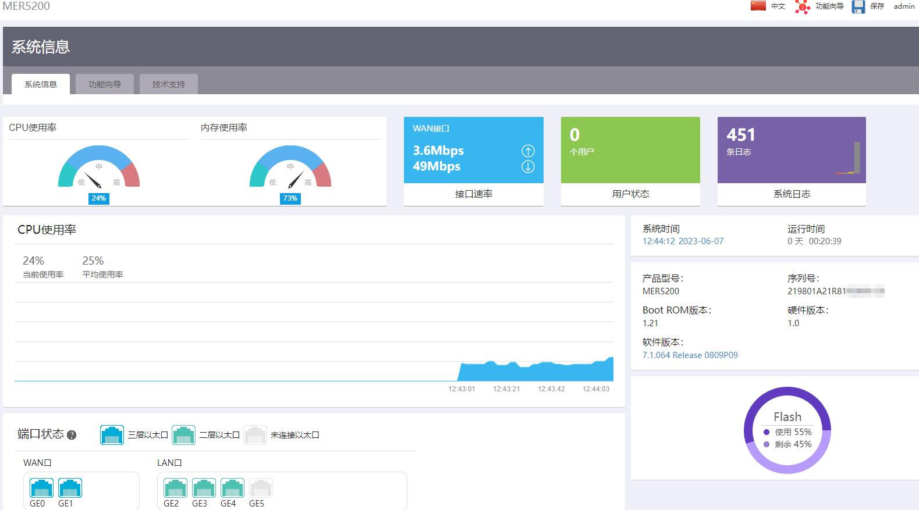Image resolution: width=919 pixels, height=510 pixels.
Task: Click the WAN download arrow icon
Action: pos(528,167)
